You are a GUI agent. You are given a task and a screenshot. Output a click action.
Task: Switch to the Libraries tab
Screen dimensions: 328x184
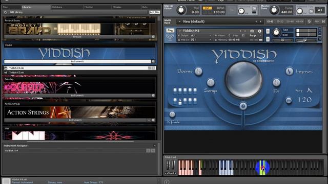[36, 7]
